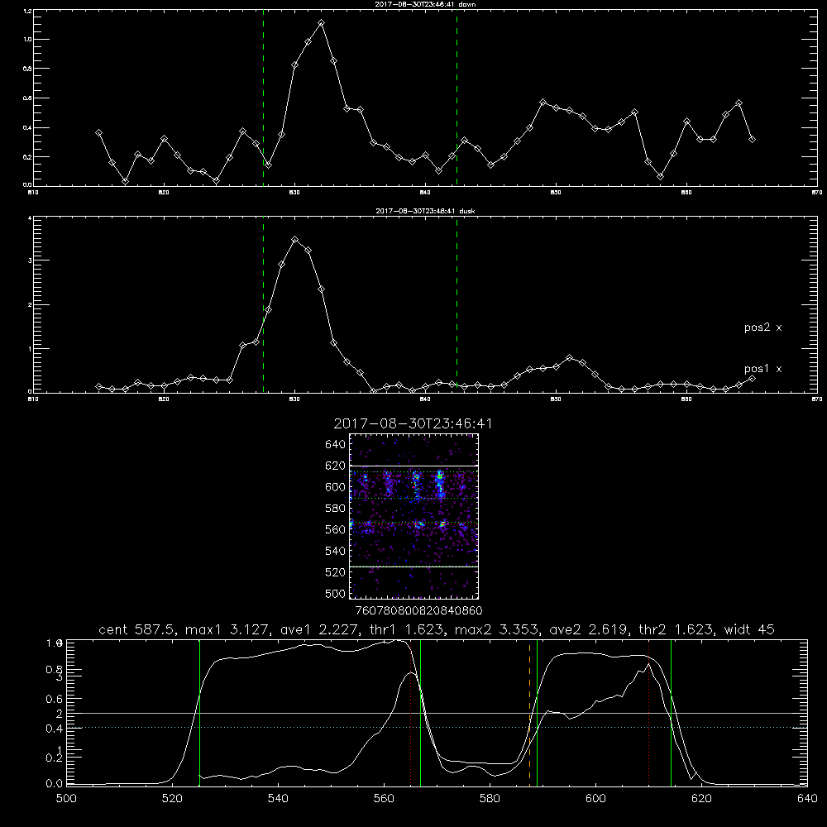Click the "pos1 x" label
Image resolution: width=827 pixels, height=827 pixels.
coord(762,369)
